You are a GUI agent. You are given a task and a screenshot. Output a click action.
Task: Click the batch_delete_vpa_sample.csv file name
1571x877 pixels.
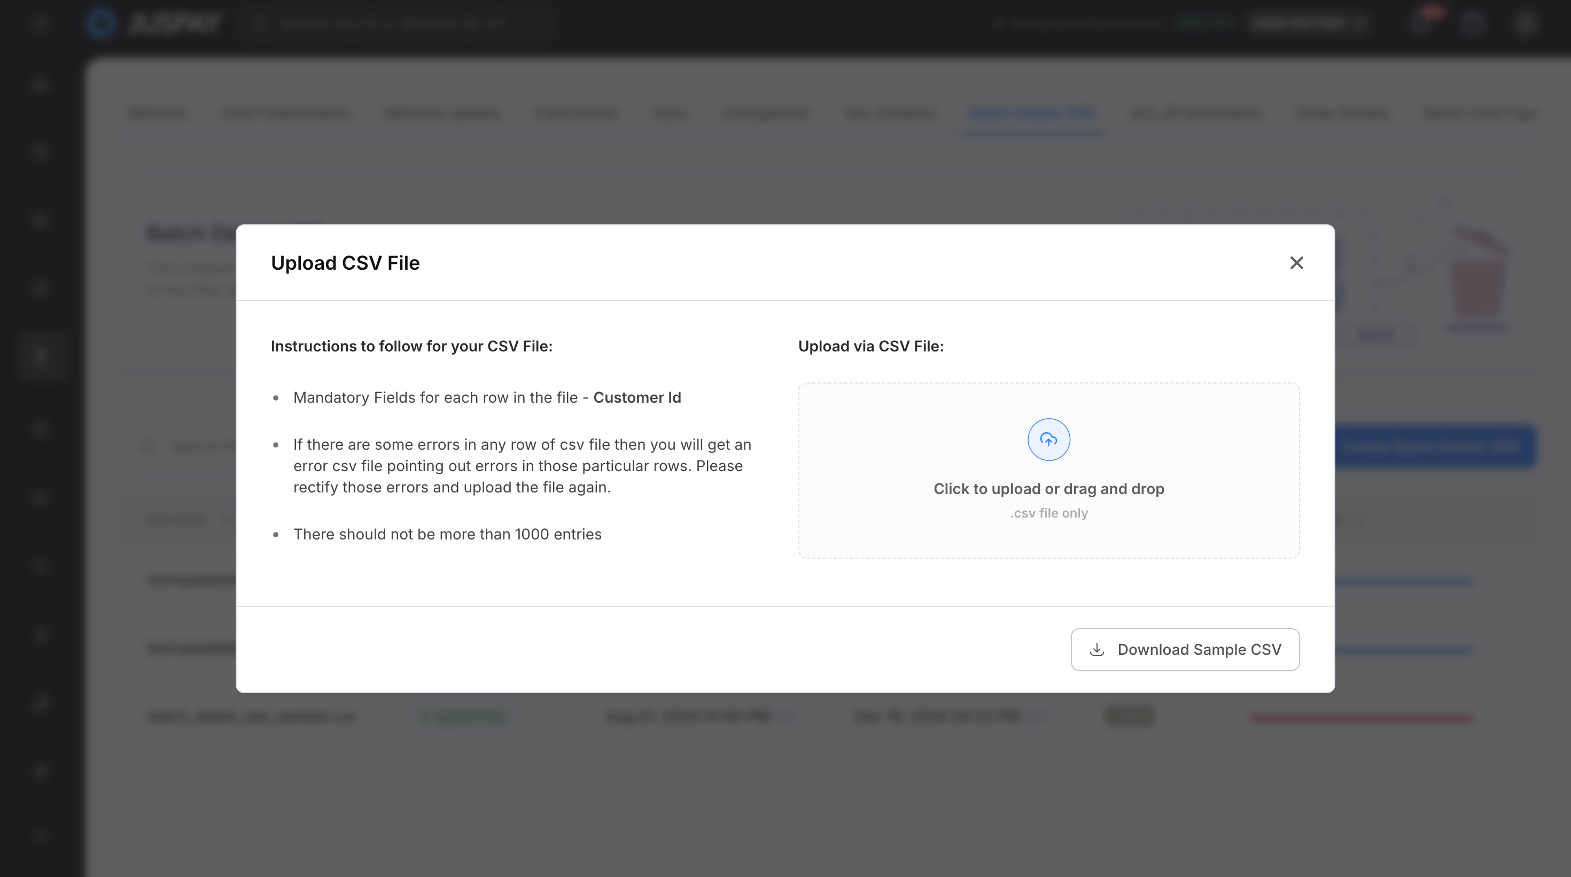251,717
